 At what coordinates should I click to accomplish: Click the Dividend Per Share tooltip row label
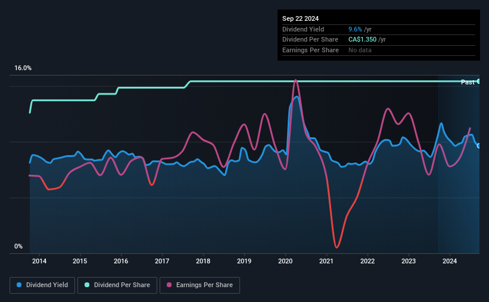[310, 40]
